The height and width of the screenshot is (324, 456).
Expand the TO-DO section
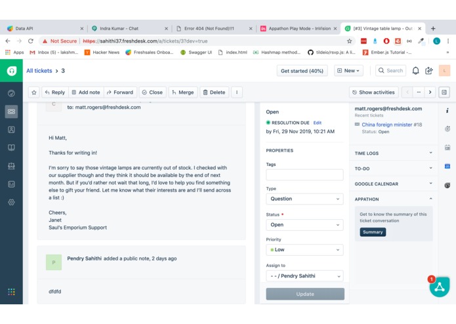394,169
